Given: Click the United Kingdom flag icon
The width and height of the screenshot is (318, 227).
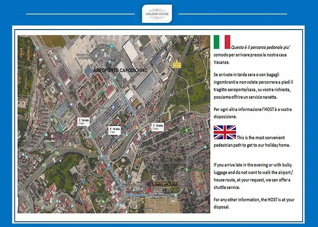Looking at the screenshot, I should click(225, 132).
